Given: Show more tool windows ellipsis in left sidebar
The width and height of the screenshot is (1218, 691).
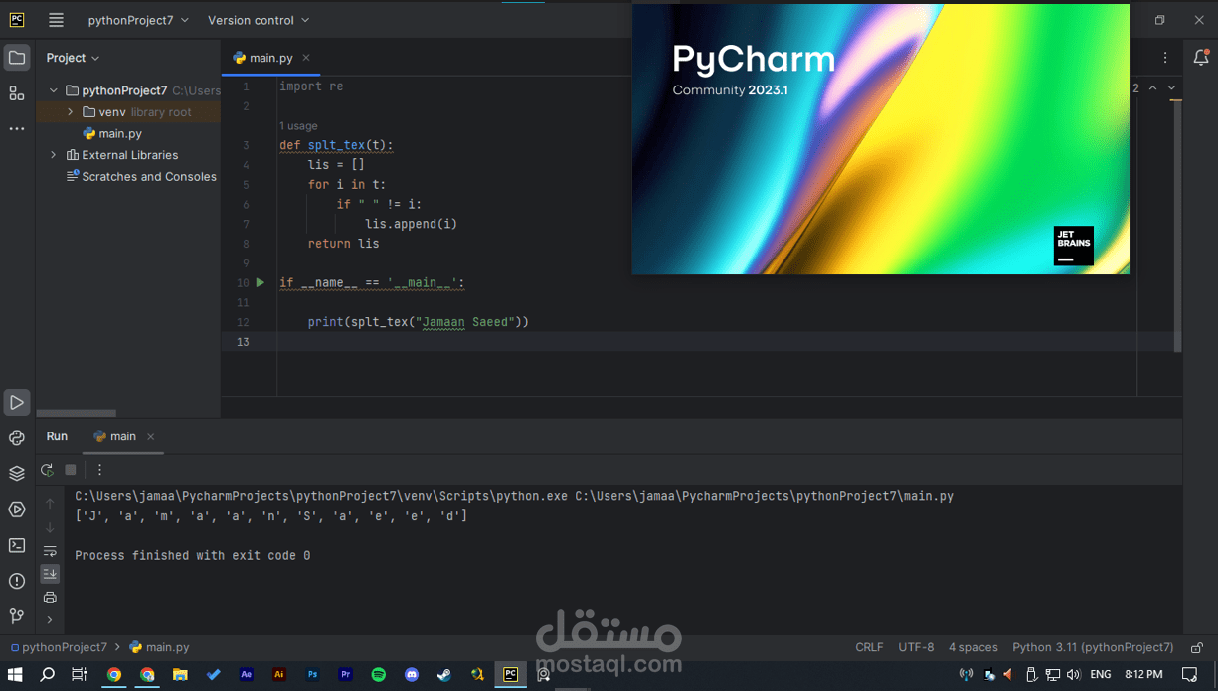Looking at the screenshot, I should pos(17,129).
